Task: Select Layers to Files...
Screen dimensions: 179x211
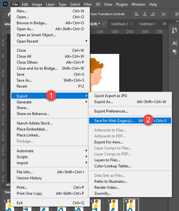Action: 130,160
